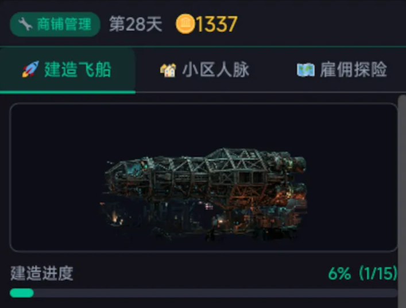Click the 建造进度 label

[42, 274]
